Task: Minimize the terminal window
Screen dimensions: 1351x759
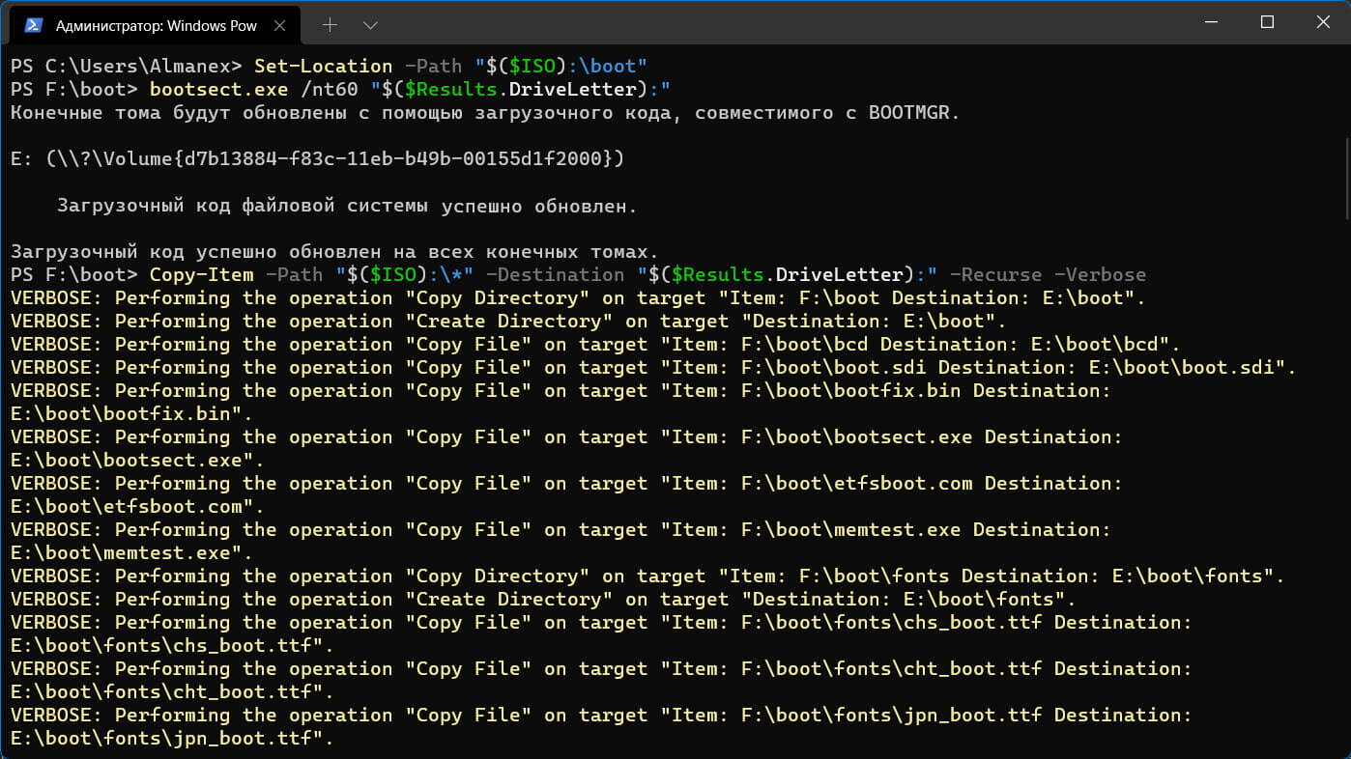Action: pos(1214,23)
